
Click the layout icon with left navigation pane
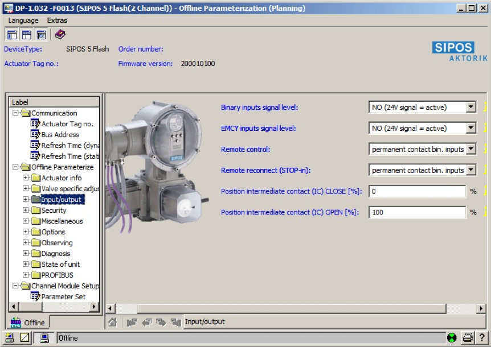click(12, 35)
